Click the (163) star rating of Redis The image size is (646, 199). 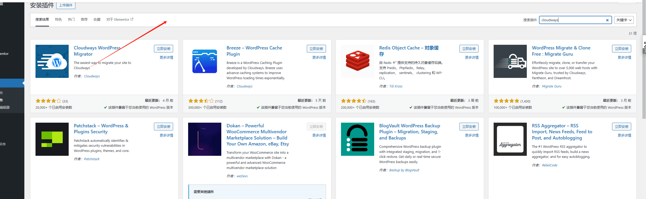[x=358, y=101]
